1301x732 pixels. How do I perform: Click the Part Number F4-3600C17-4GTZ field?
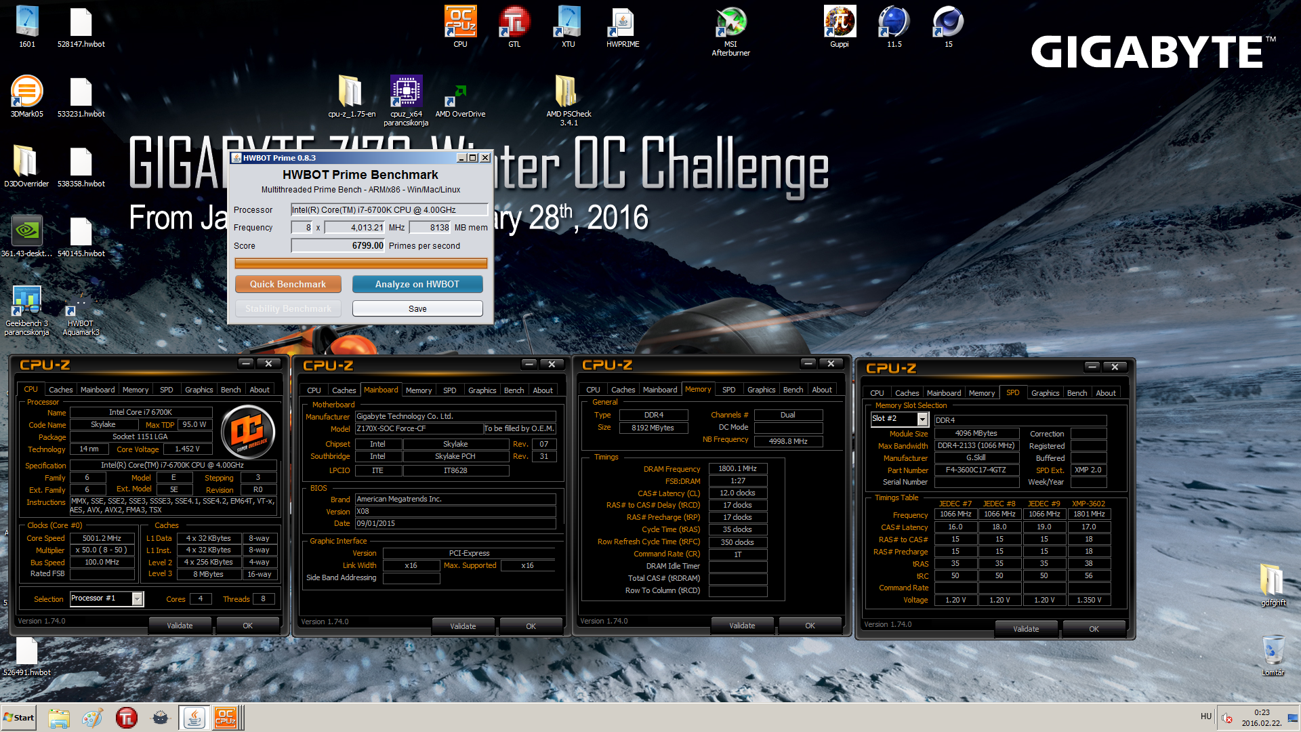[976, 470]
